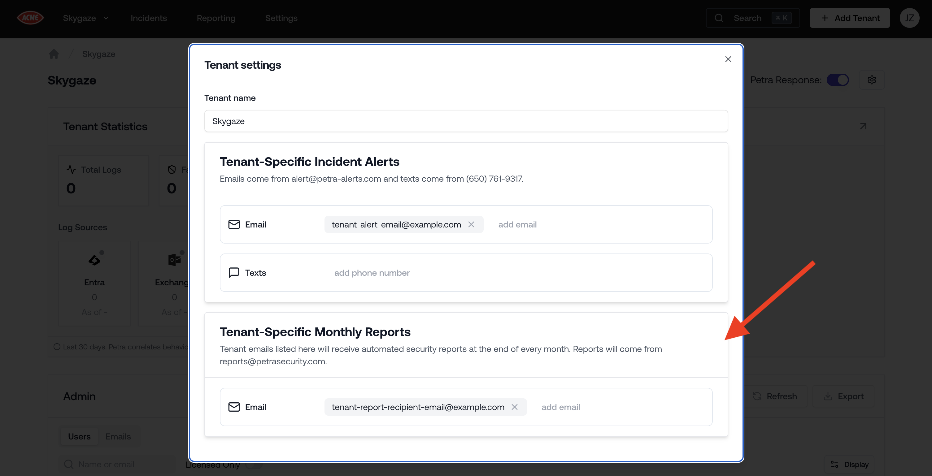Click the Export button

click(843, 396)
